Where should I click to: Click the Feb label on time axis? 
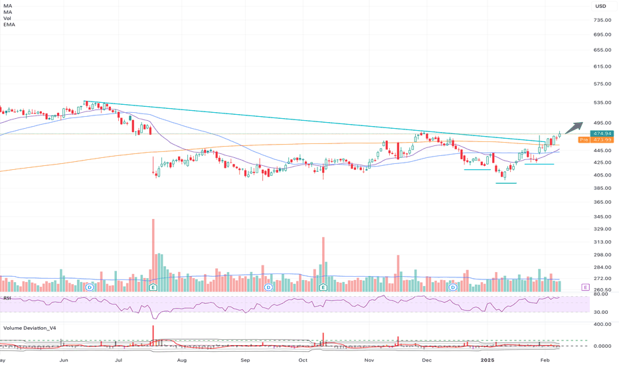pyautogui.click(x=545, y=360)
